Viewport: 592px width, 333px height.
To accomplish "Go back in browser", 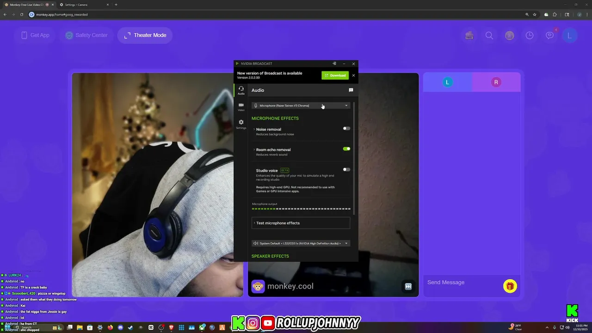I will click(5, 14).
